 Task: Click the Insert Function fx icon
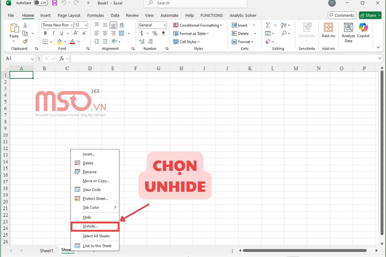tap(62, 59)
